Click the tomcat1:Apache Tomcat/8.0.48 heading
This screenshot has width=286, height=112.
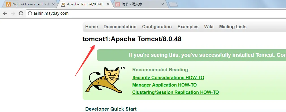pos(132,39)
